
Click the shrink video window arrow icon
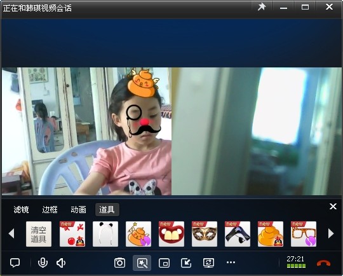tap(186, 263)
